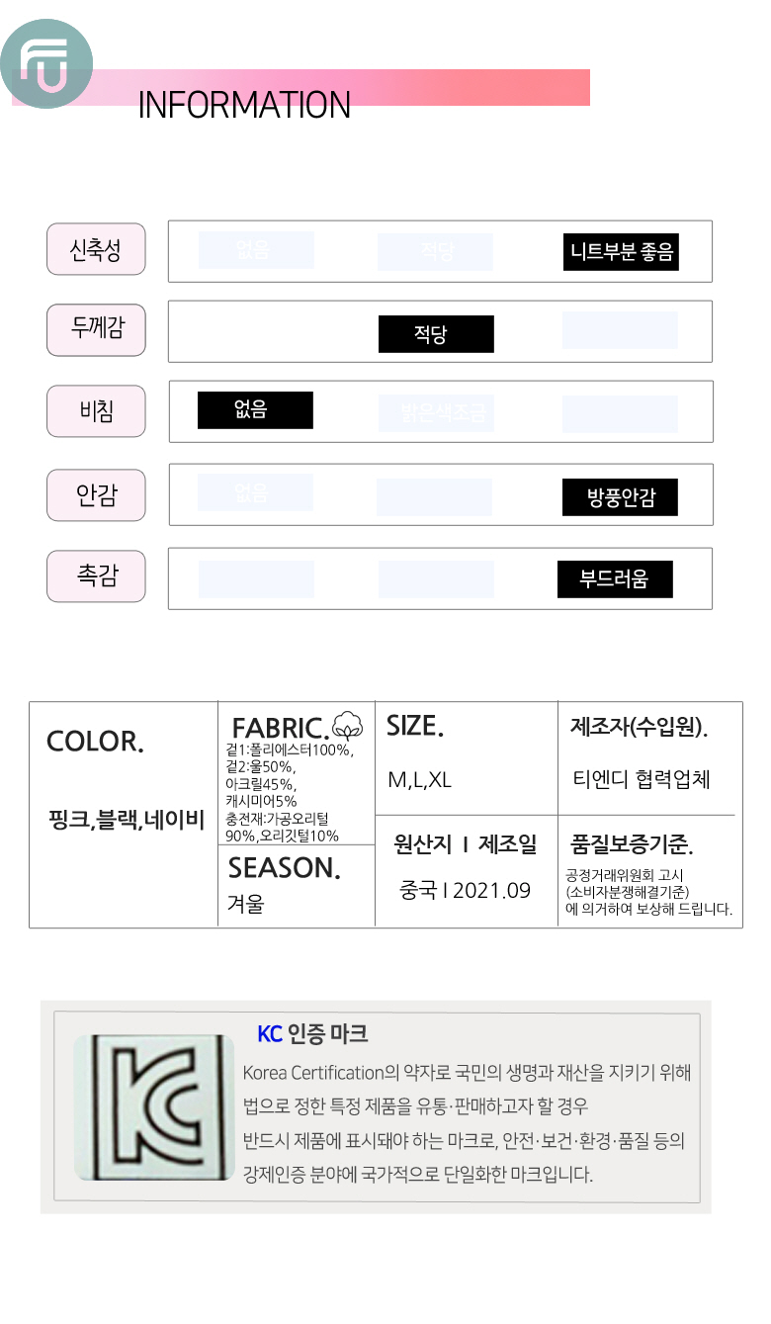Click the 비침 label button
This screenshot has width=771, height=1324.
click(x=96, y=411)
